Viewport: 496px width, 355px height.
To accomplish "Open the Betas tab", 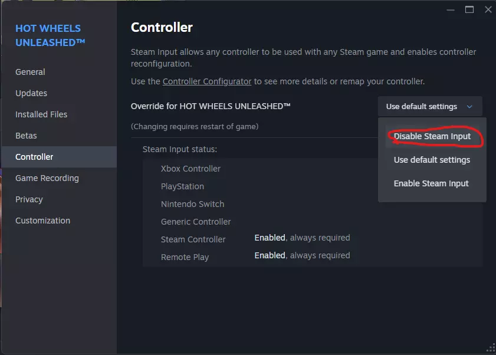I will pos(26,136).
